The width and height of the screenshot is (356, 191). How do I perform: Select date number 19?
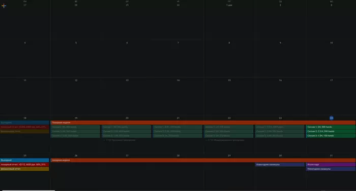[76, 118]
